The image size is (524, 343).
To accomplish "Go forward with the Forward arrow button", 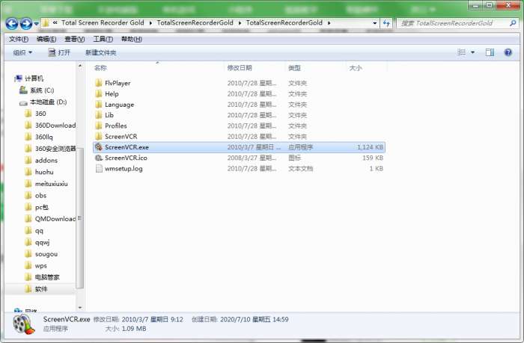I will coord(26,23).
